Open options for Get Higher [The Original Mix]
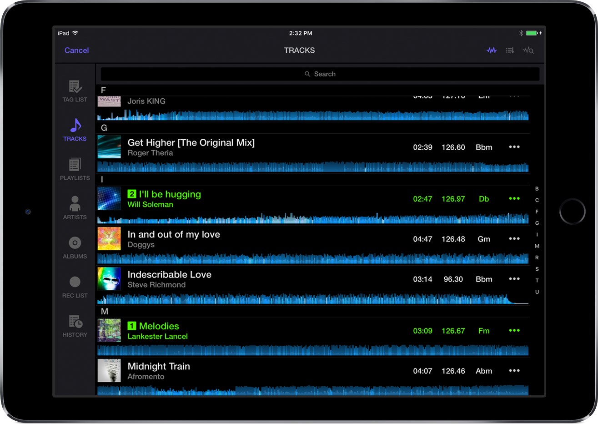598x424 pixels. [x=514, y=147]
